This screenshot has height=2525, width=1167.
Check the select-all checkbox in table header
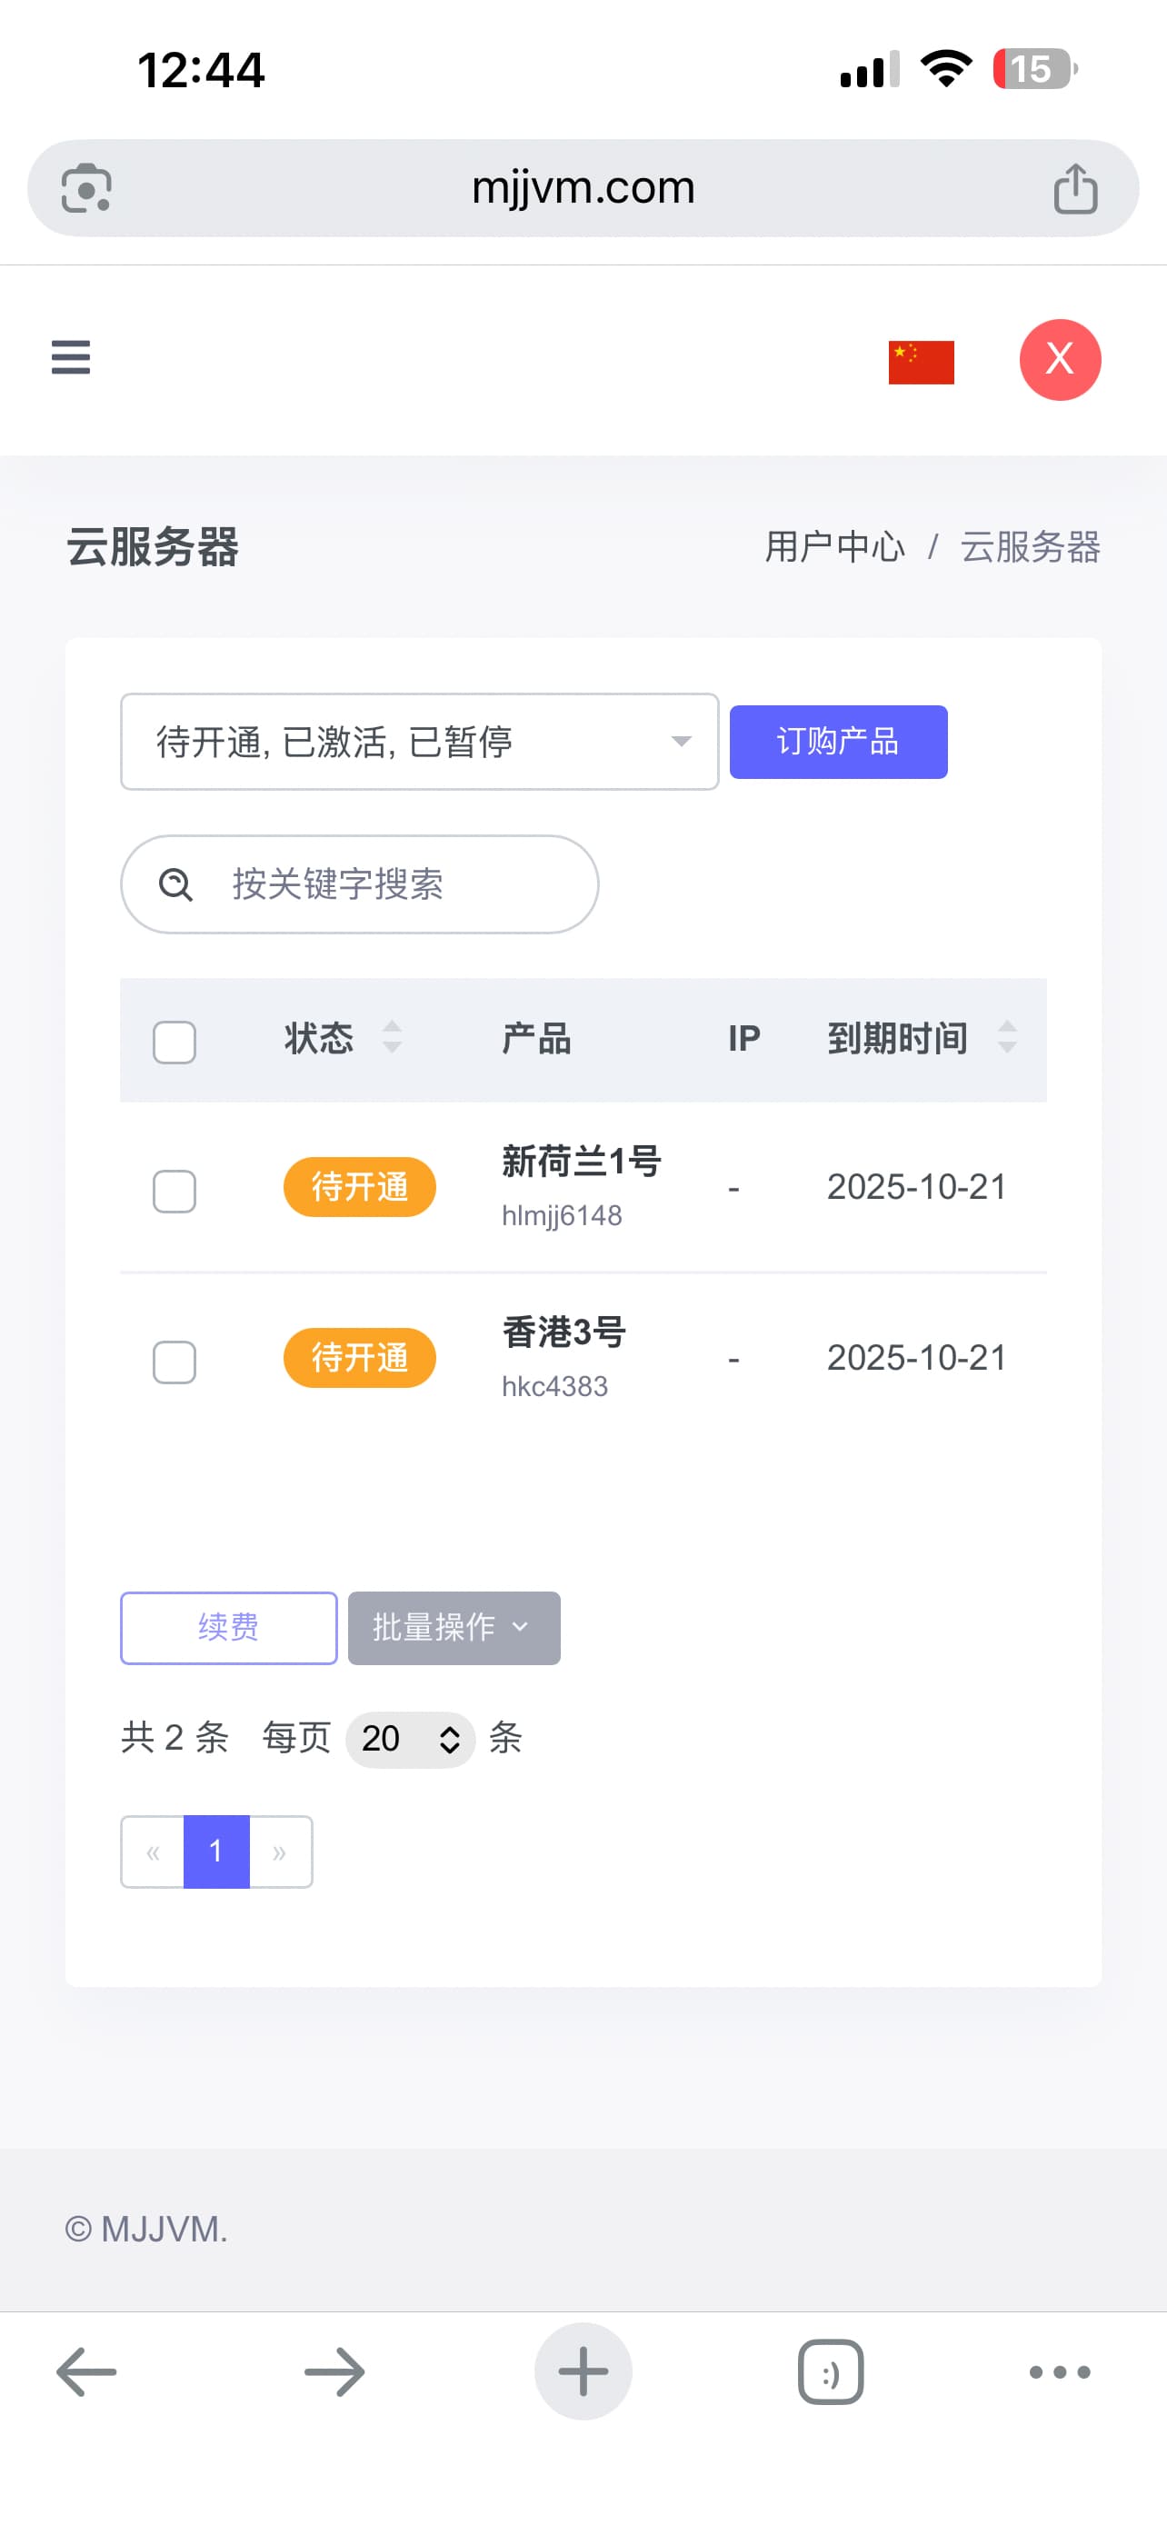(175, 1041)
